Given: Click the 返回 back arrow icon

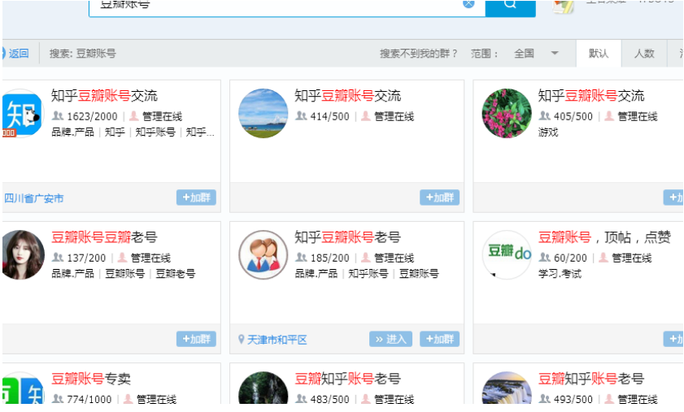Looking at the screenshot, I should tap(3, 54).
